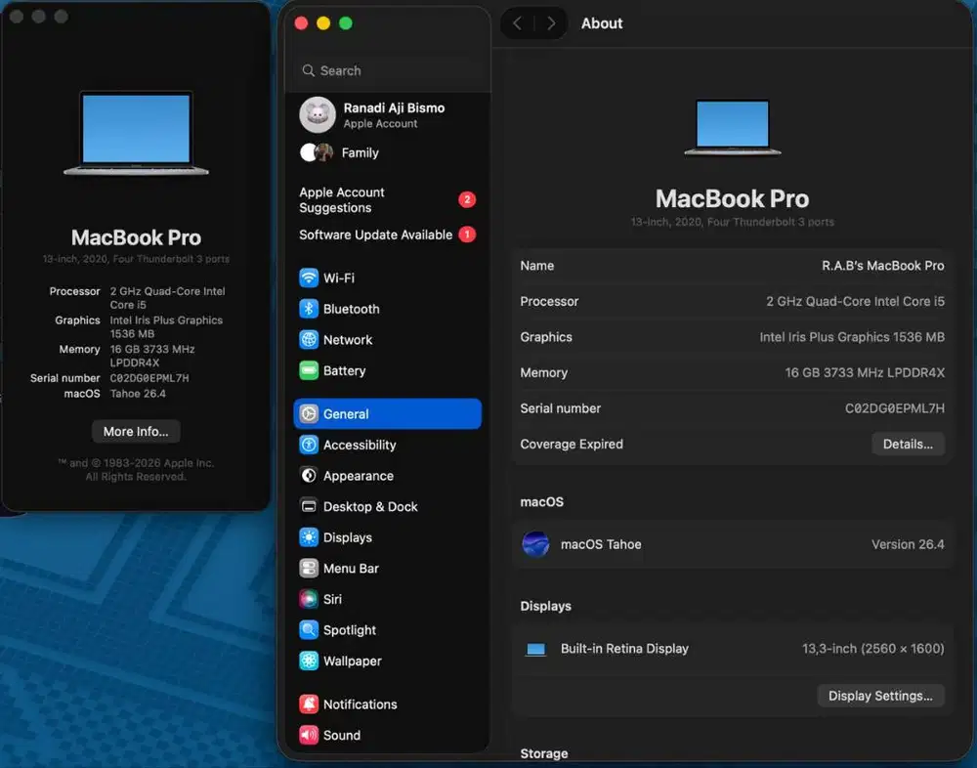This screenshot has height=768, width=977.
Task: Click Tahoe 26.4 in About This Mac window
Action: click(138, 394)
